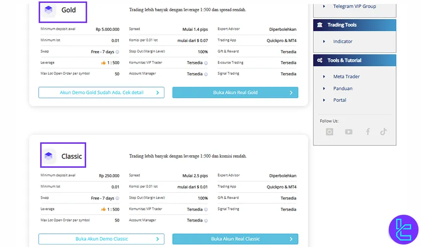Click the E-course Trading label
Viewport: 421px width, 247px height.
tap(231, 63)
